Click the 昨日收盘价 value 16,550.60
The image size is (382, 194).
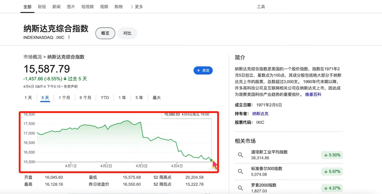click(x=132, y=184)
